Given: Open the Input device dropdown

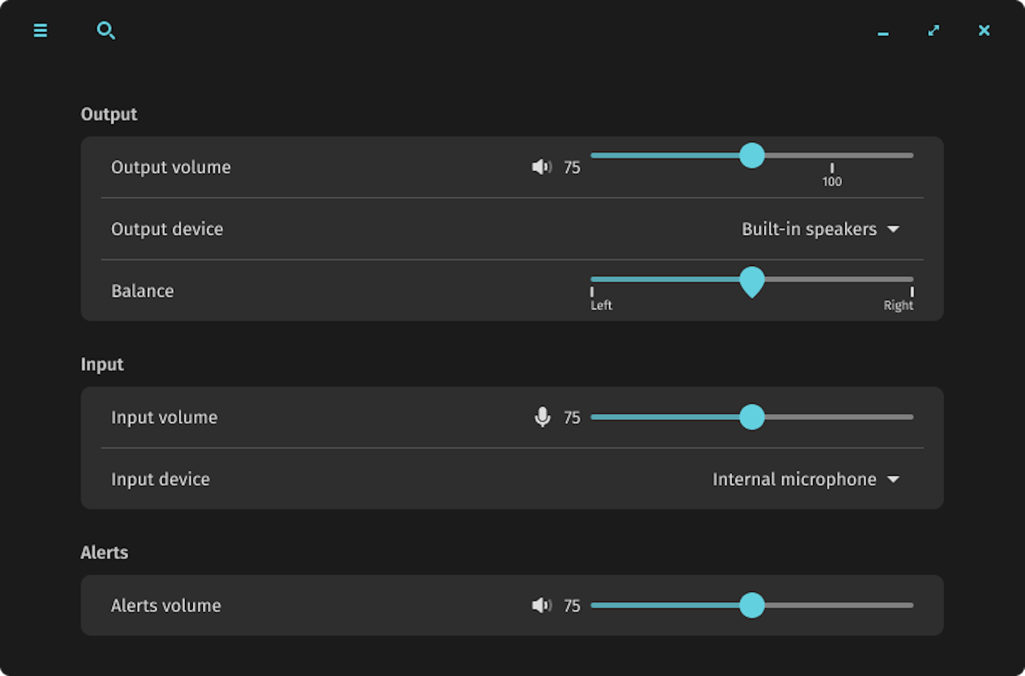Looking at the screenshot, I should [805, 479].
